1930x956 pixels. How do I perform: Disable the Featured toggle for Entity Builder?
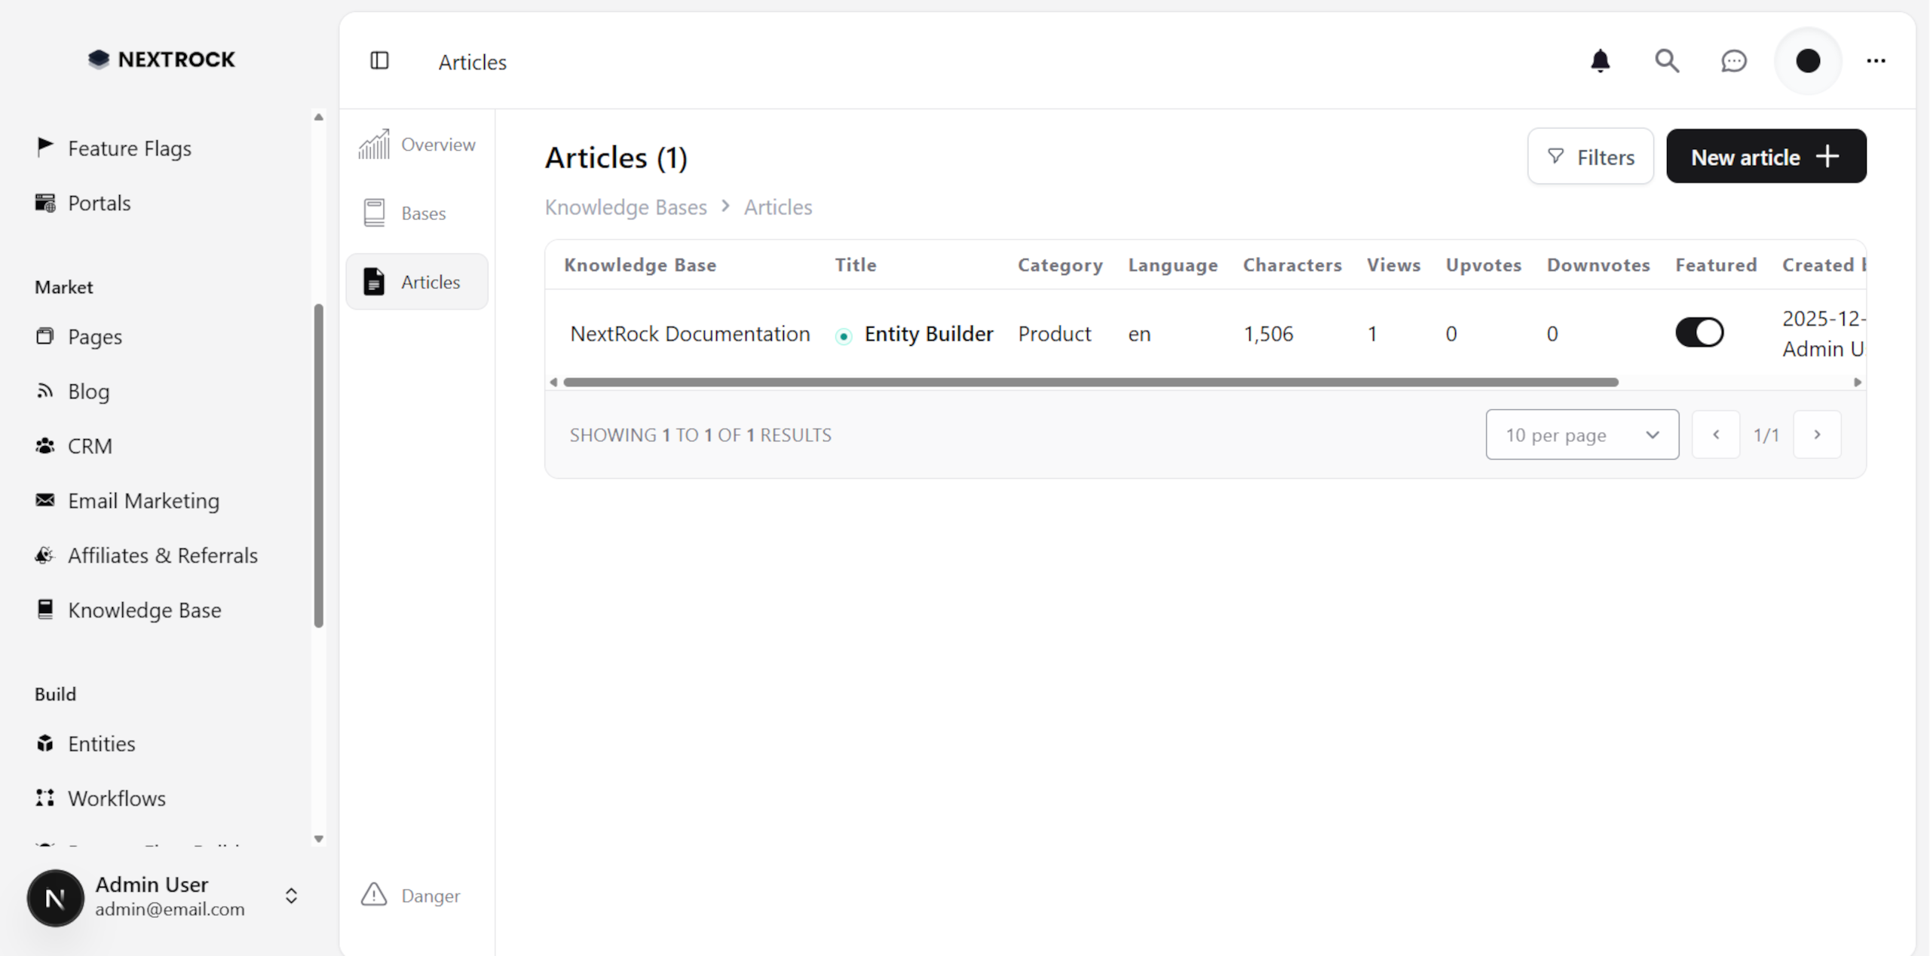coord(1700,332)
